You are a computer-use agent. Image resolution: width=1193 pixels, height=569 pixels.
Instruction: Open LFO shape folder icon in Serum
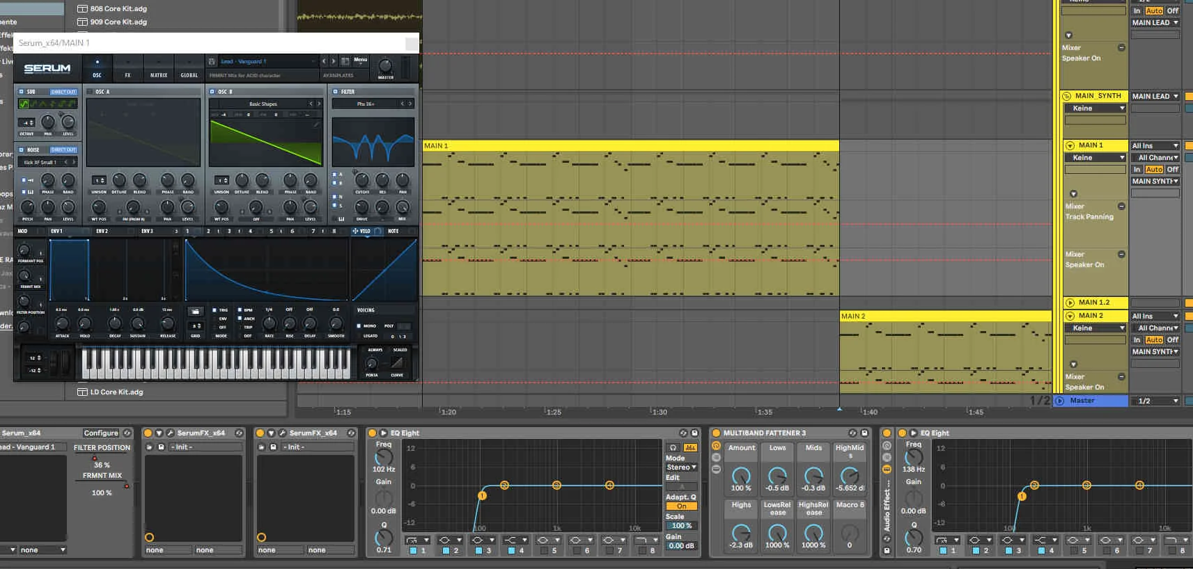click(x=196, y=311)
